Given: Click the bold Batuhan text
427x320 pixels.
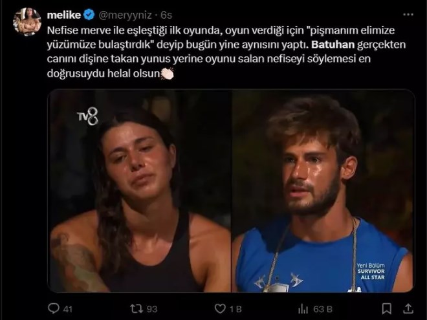Looking at the screenshot, I should (333, 45).
